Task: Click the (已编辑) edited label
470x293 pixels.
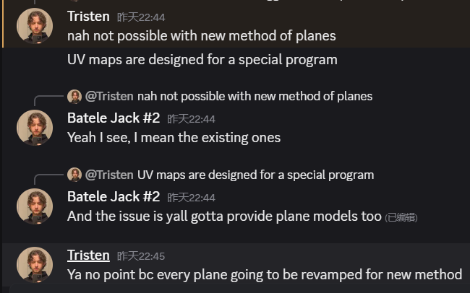Action: (401, 217)
